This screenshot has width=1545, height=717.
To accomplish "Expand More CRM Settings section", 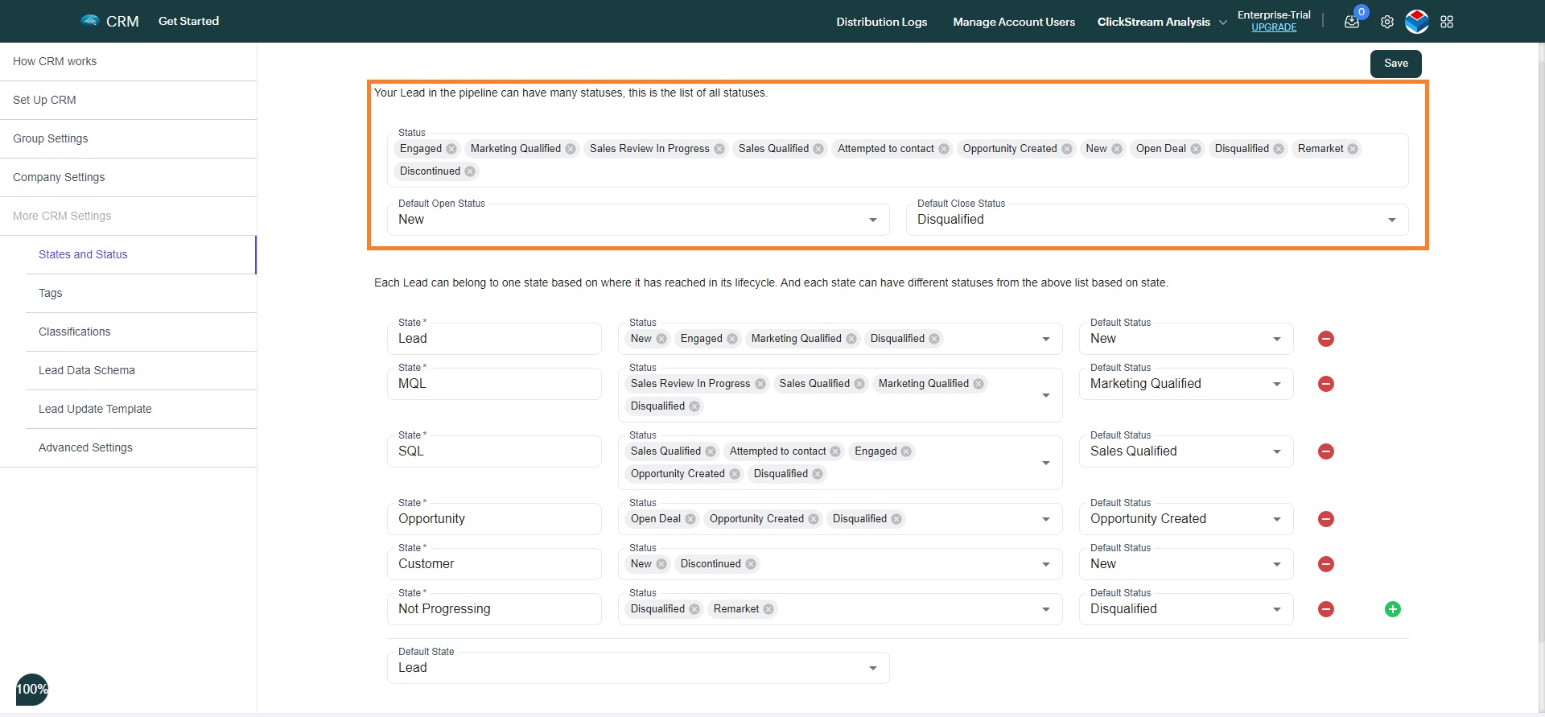I will click(x=129, y=216).
